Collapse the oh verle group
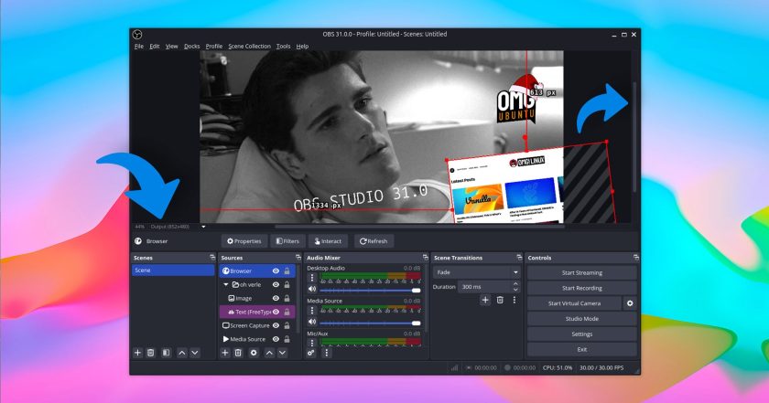This screenshot has width=769, height=403. point(225,284)
